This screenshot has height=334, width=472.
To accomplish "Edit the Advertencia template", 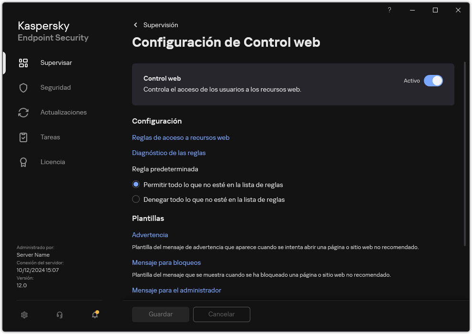I will (x=150, y=235).
